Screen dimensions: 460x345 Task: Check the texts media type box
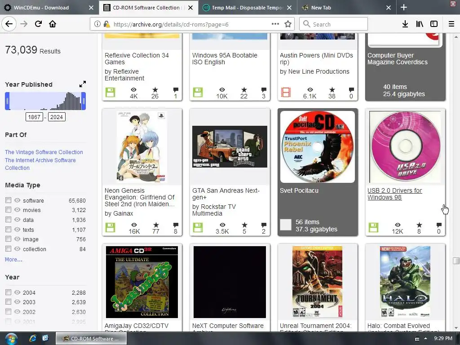coord(8,229)
